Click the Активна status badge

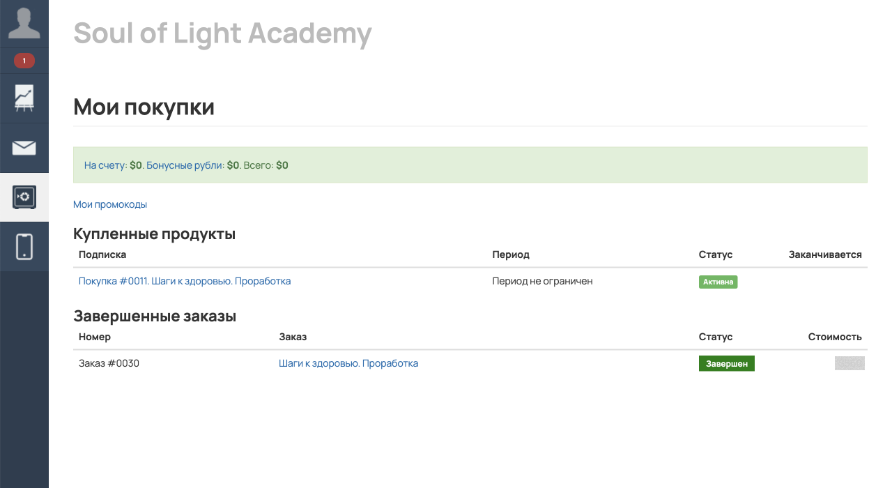pyautogui.click(x=718, y=282)
